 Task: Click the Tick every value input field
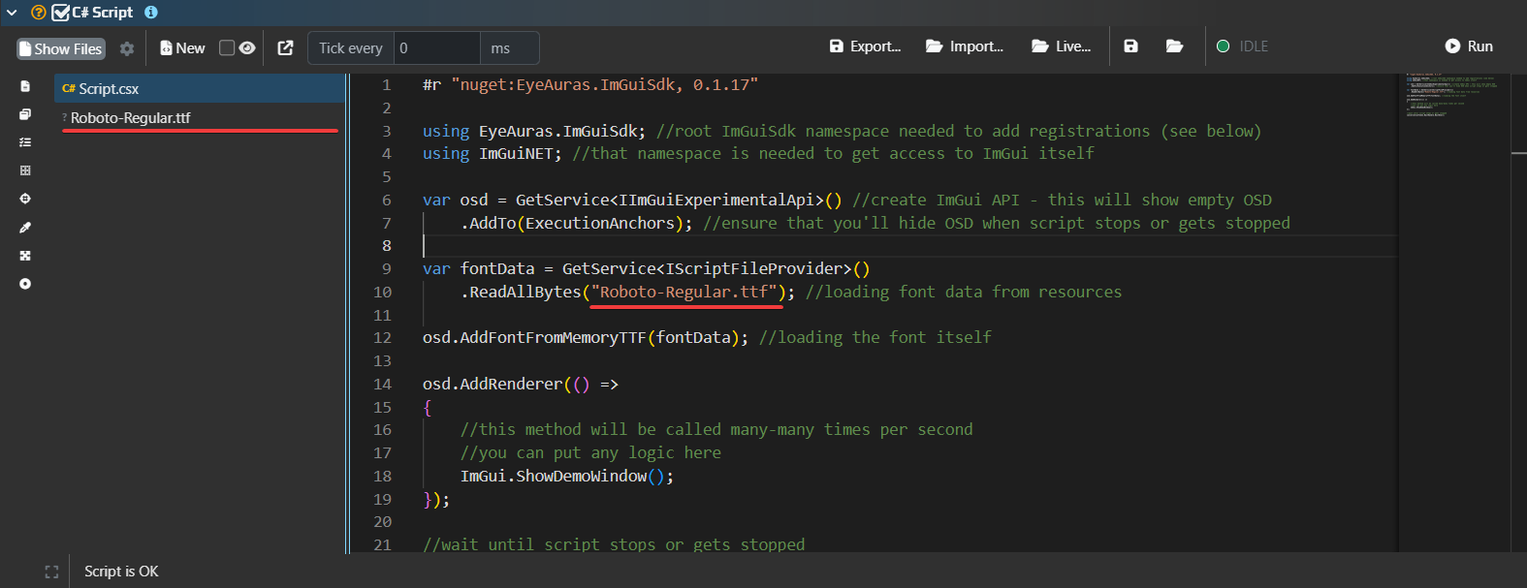tap(436, 47)
